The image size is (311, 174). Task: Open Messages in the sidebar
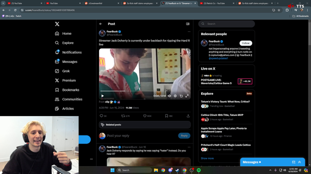point(66,62)
